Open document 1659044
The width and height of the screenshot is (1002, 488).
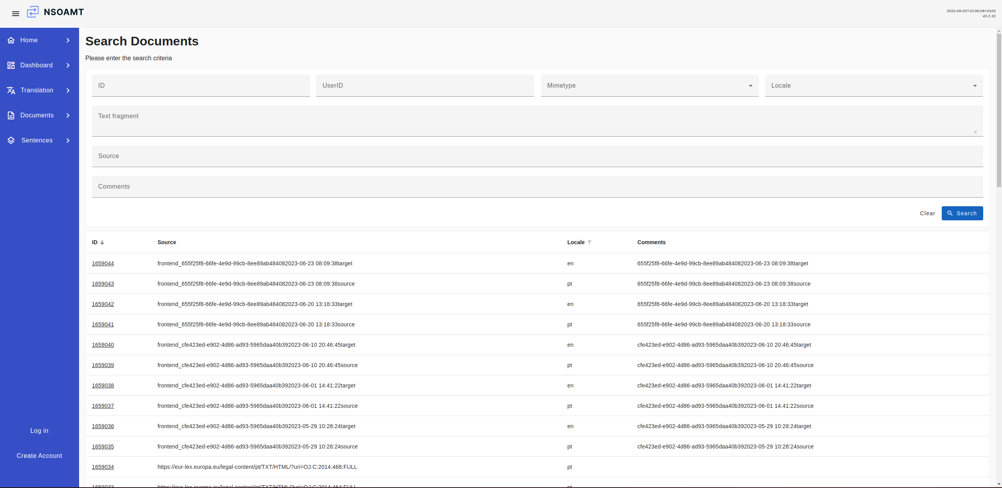click(x=103, y=263)
